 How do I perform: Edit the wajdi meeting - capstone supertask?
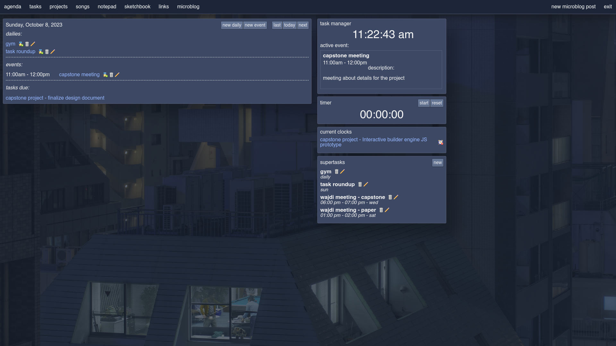(396, 197)
